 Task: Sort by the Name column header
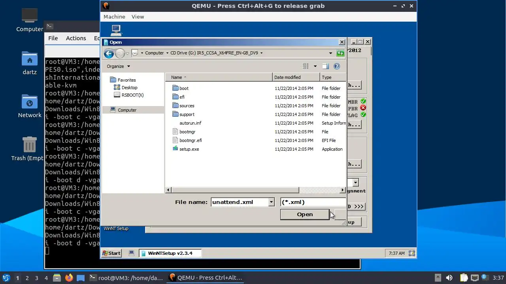[219, 77]
